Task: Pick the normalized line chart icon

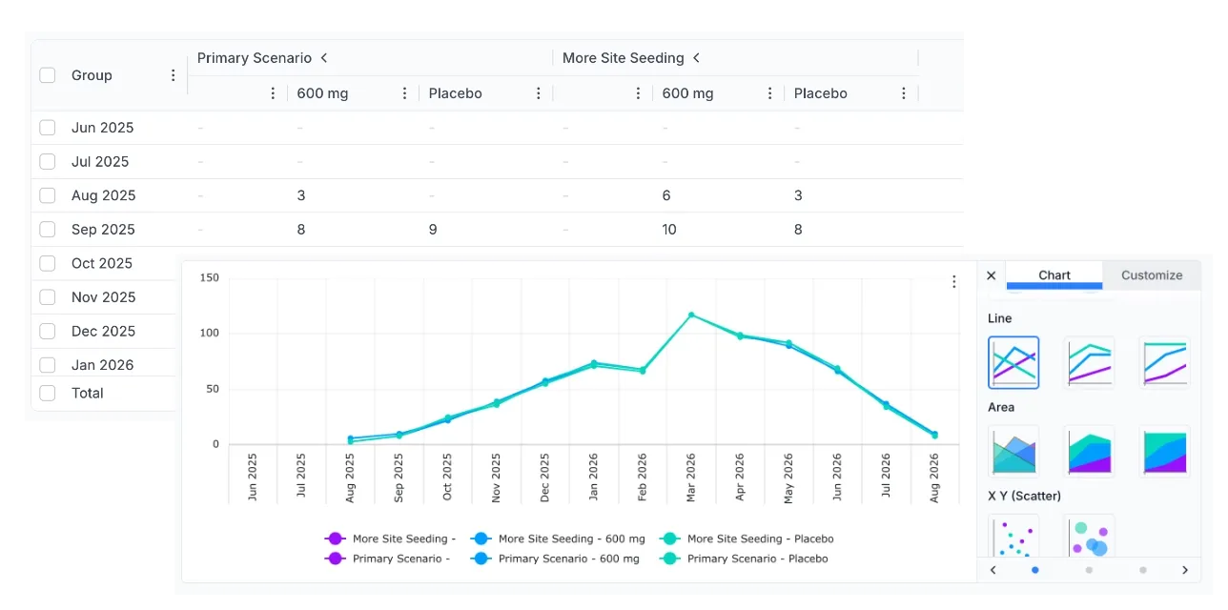Action: point(1164,362)
